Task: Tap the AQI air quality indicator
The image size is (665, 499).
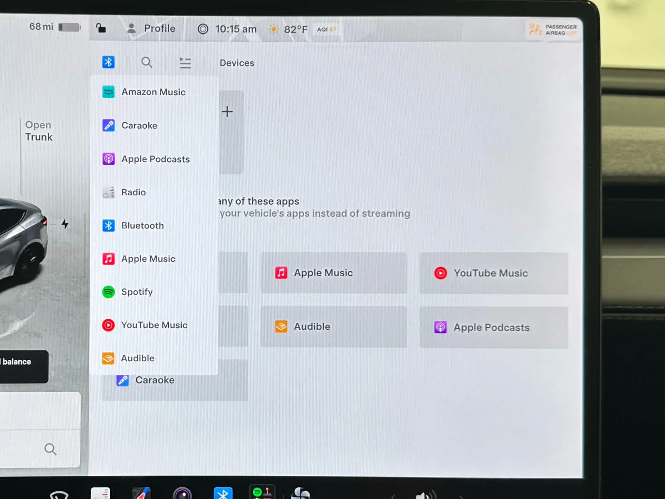Action: [x=327, y=29]
